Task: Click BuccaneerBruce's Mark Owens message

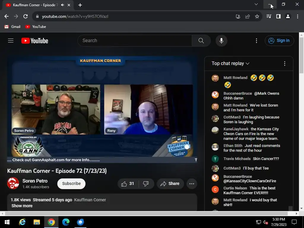Action: point(251,96)
